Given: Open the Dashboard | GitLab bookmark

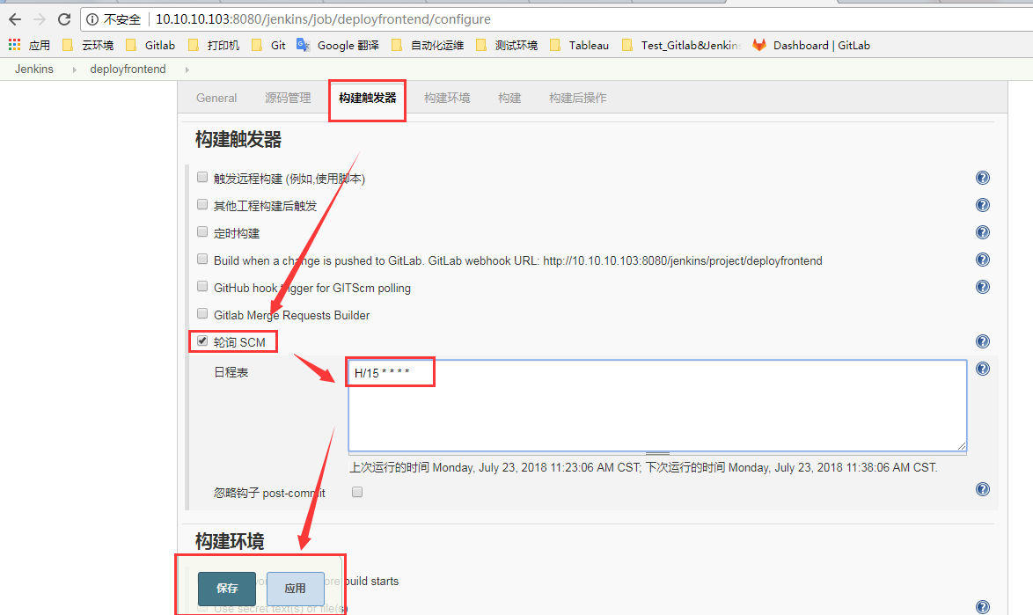Looking at the screenshot, I should point(811,45).
